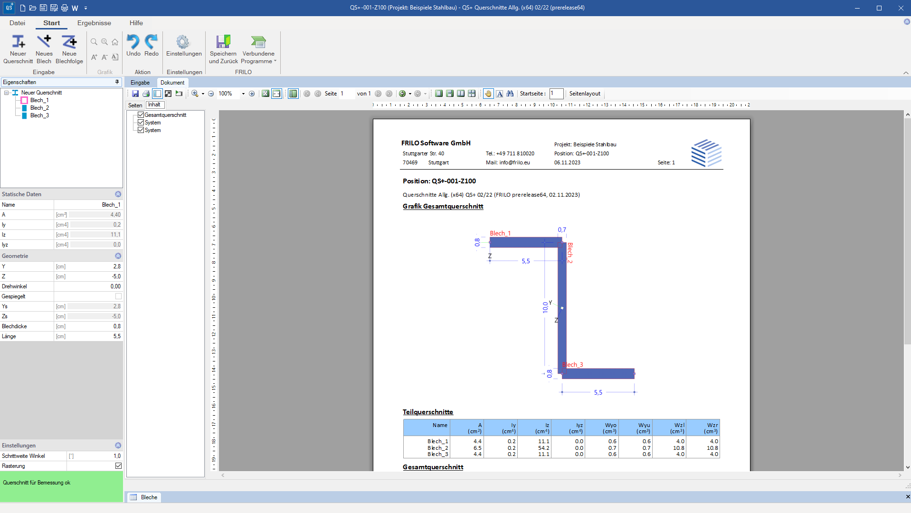Click the new file icon in title bar

23,8
